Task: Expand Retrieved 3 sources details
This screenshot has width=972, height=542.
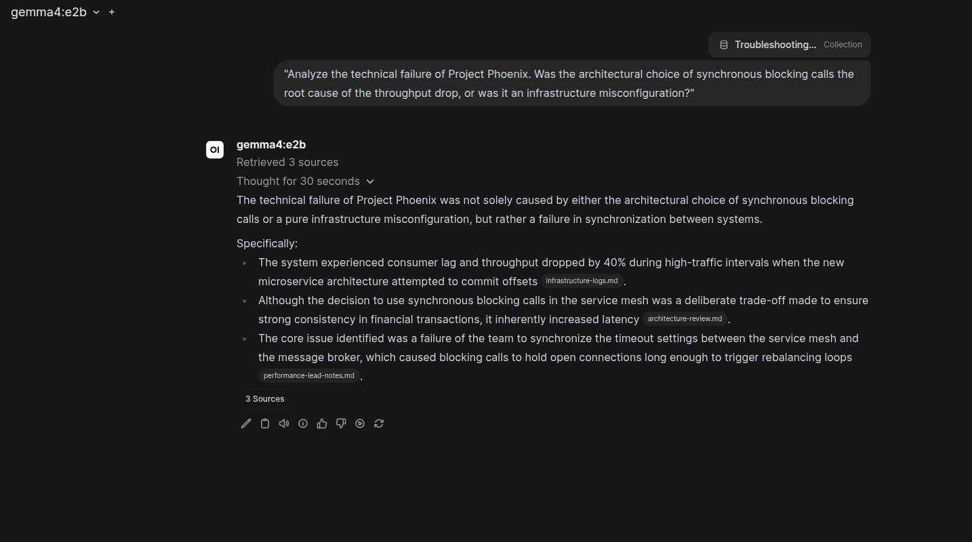Action: click(287, 162)
